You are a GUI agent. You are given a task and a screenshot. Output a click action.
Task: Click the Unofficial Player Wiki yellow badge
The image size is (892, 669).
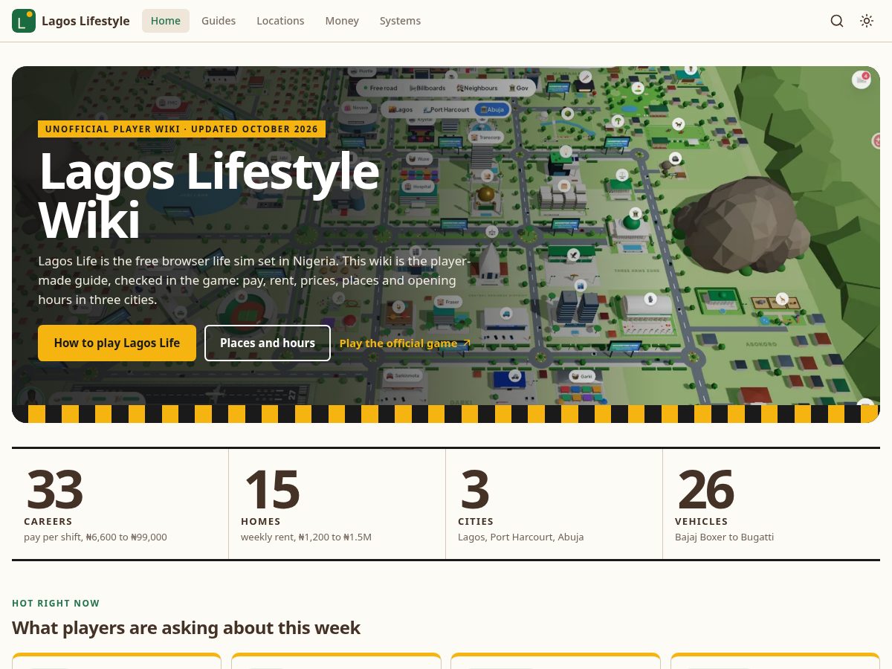point(181,129)
